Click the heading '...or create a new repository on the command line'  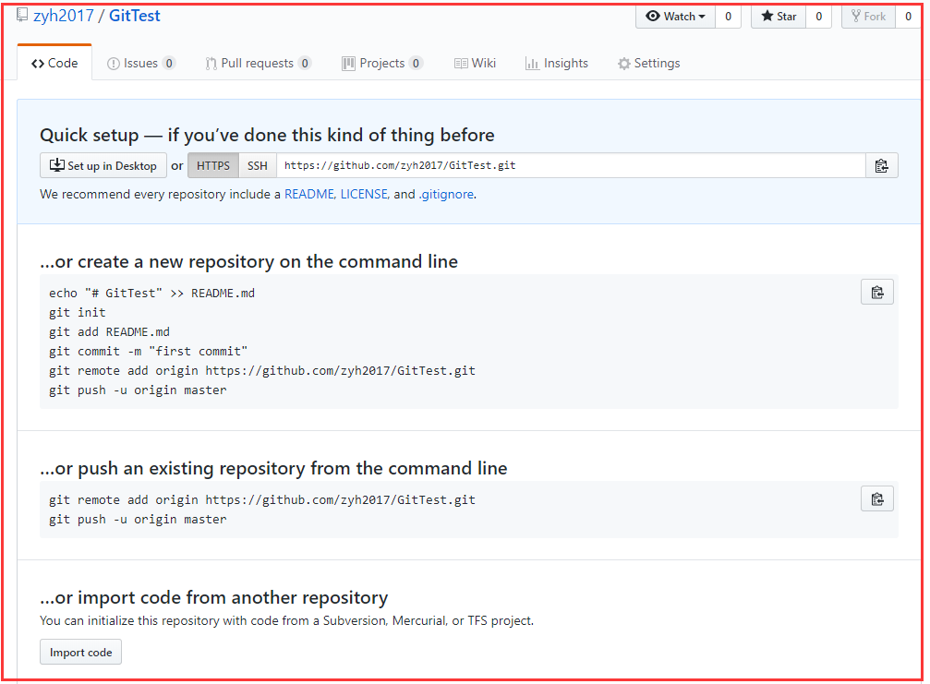click(248, 261)
